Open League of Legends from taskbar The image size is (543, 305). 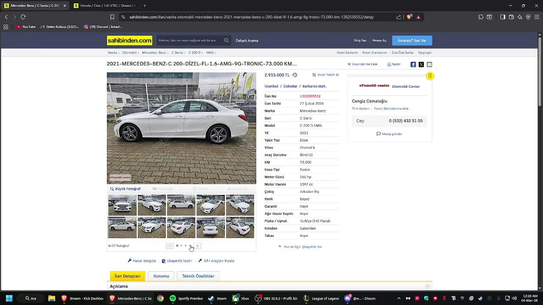[321, 298]
